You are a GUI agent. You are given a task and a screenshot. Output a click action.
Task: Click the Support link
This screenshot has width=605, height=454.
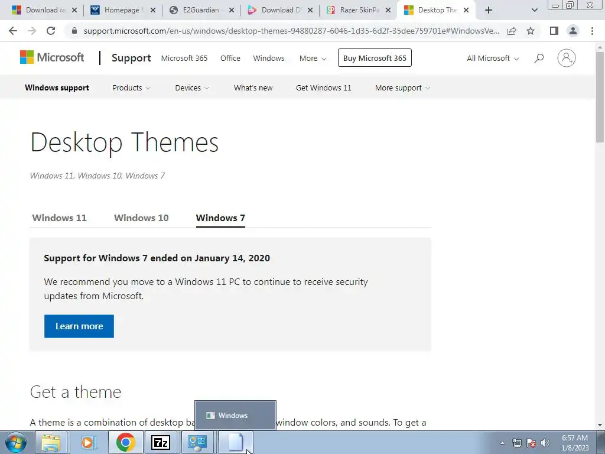[131, 58]
